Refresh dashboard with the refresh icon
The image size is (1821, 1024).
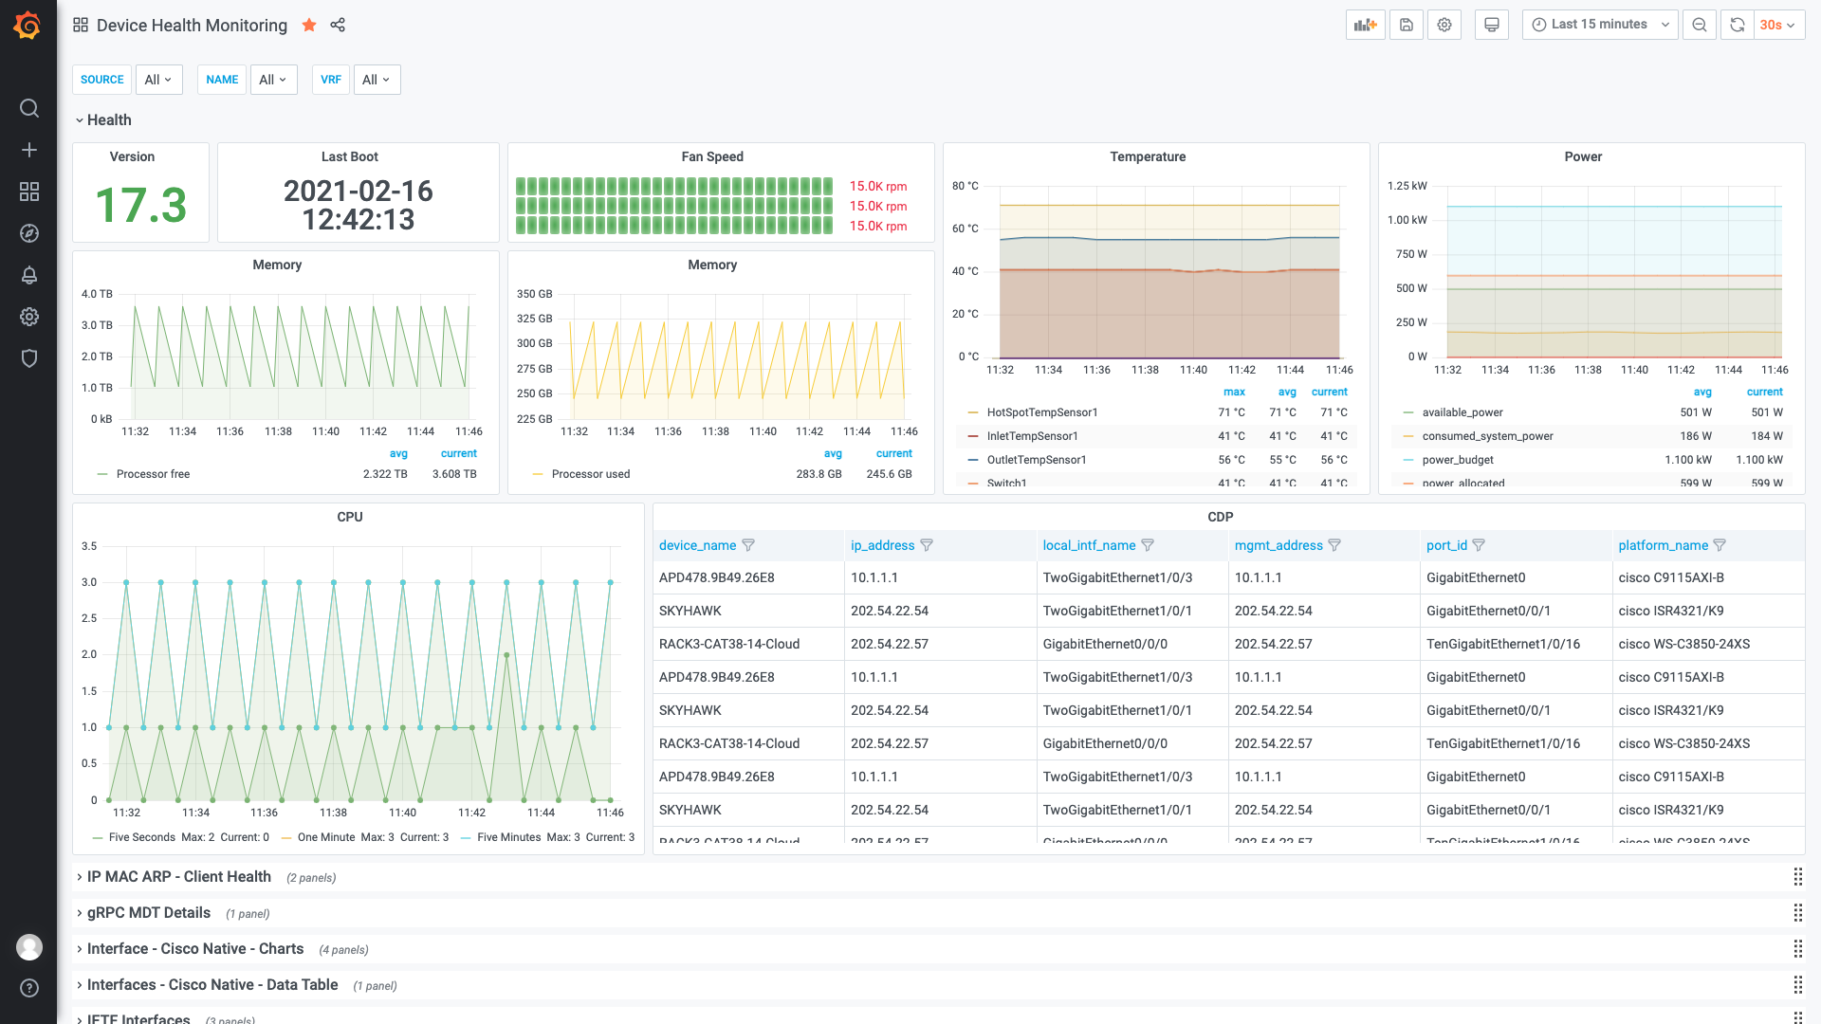1737,25
